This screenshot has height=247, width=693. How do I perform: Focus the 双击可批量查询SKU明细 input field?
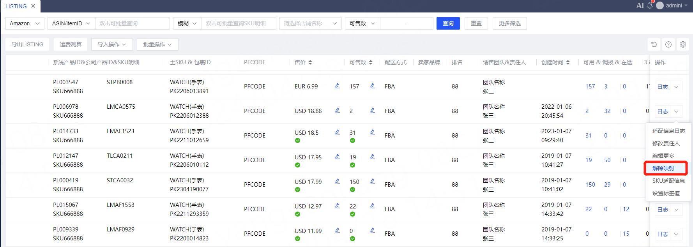click(x=239, y=23)
